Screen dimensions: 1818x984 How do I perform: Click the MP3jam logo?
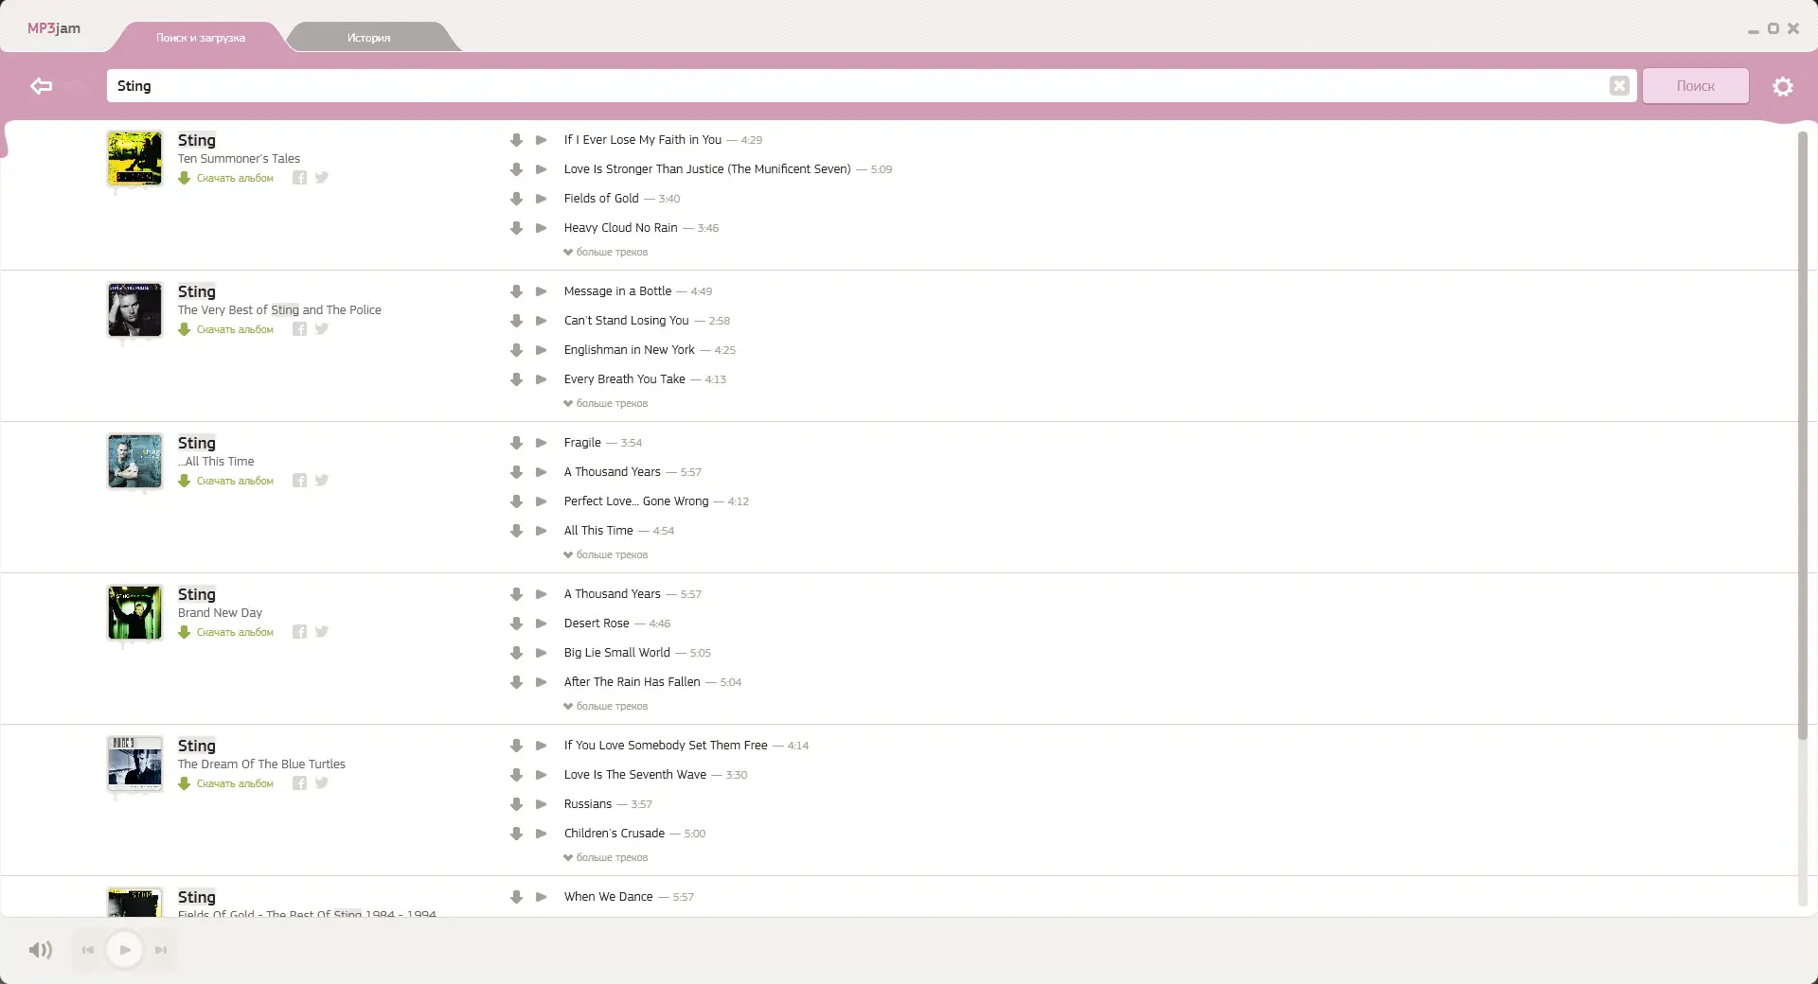tap(54, 28)
